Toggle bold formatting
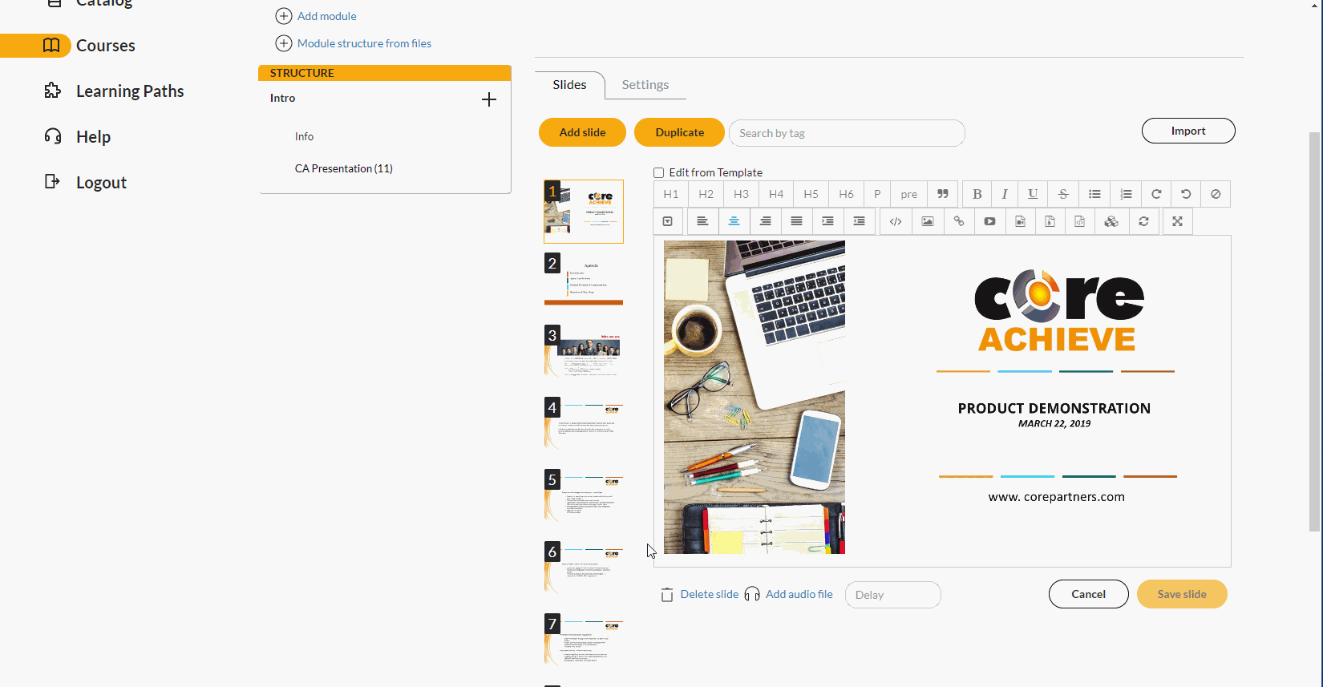The width and height of the screenshot is (1323, 687). click(977, 194)
